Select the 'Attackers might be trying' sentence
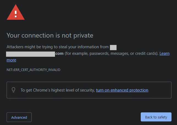Image resolution: width=177 pixels, height=125 pixels. point(57,47)
